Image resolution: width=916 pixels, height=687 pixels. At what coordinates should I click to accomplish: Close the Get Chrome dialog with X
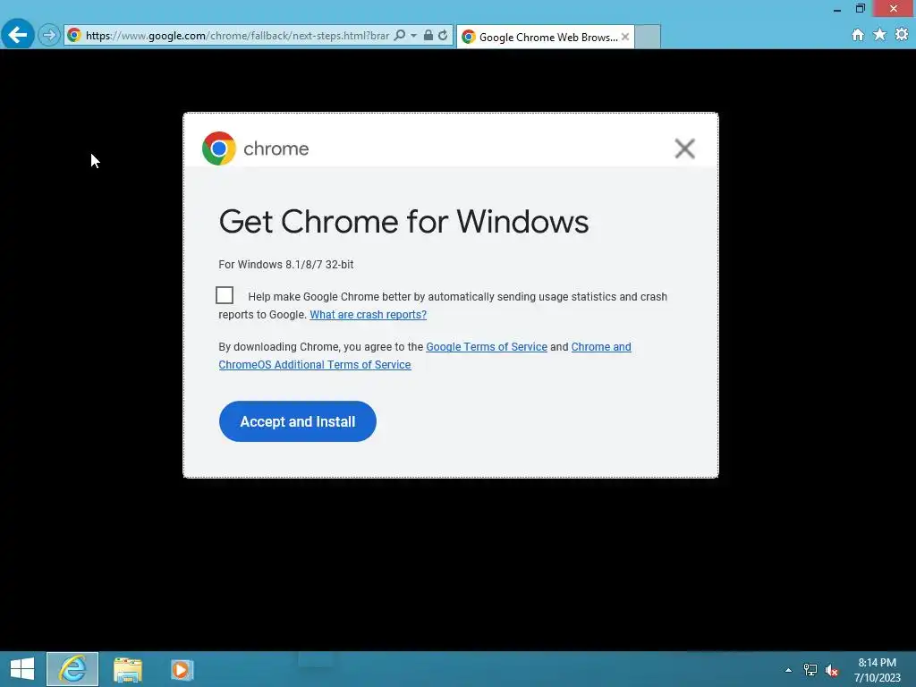(x=684, y=148)
